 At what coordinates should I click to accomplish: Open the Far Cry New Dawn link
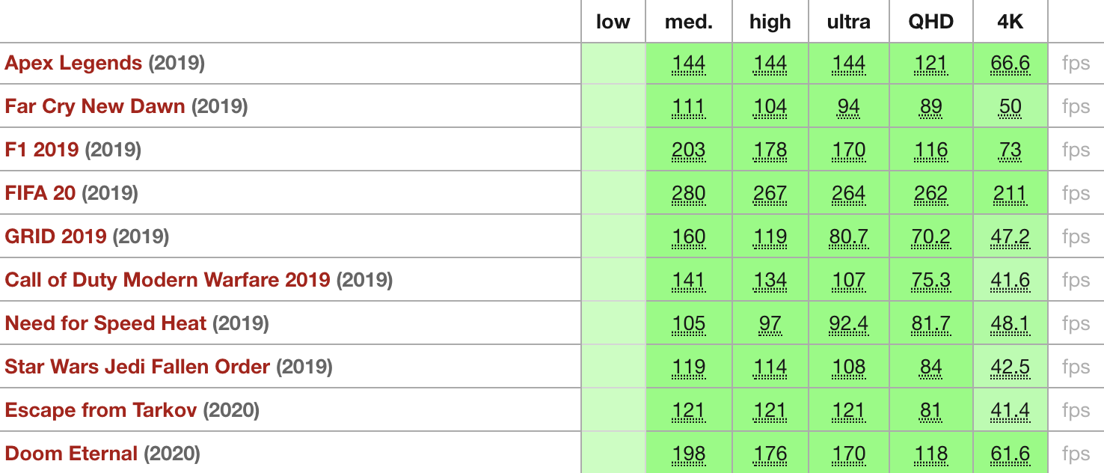(x=95, y=106)
